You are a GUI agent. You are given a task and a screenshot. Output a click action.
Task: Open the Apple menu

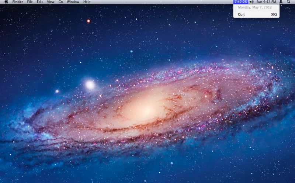(x=6, y=2)
